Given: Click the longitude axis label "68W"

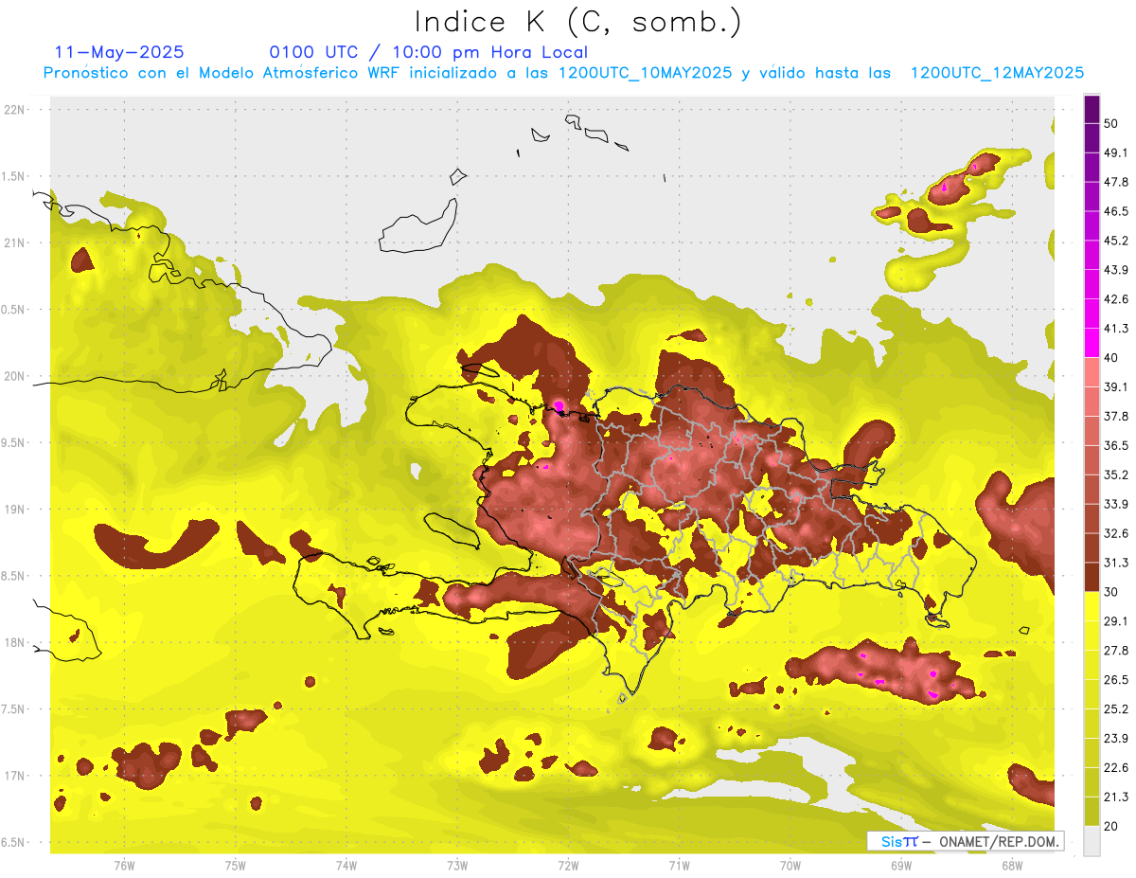Looking at the screenshot, I should tap(1012, 865).
